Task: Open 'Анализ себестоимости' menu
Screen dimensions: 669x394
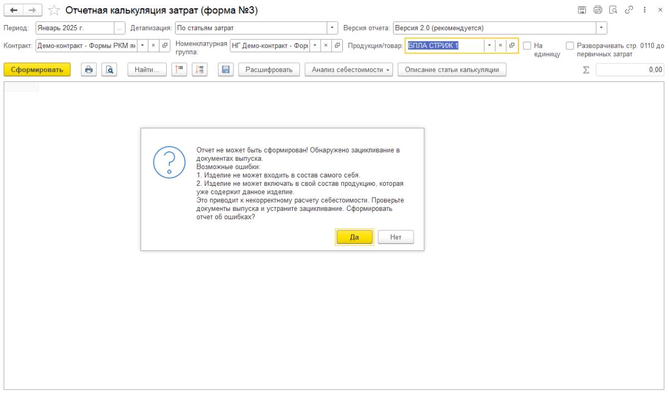Action: tap(348, 70)
